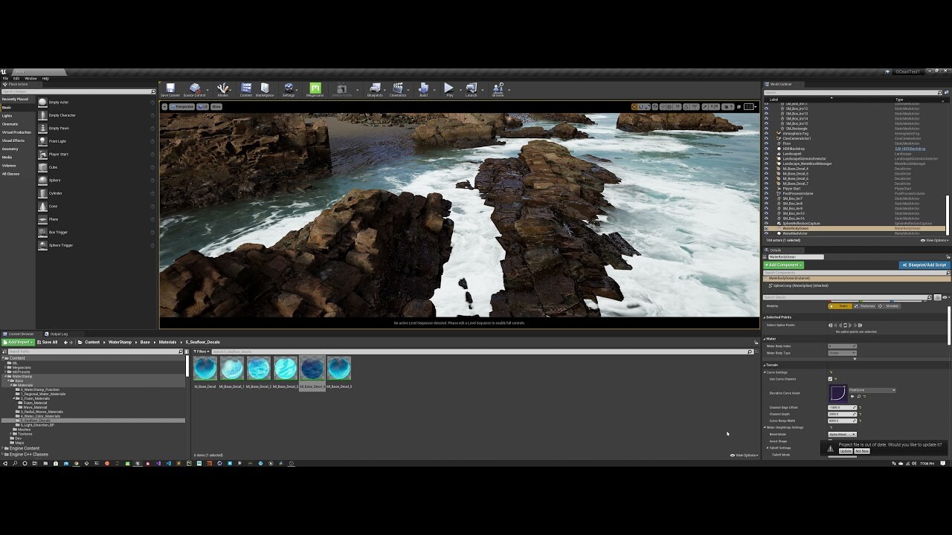952x535 pixels.
Task: Launch the project from the toolbar
Action: [x=472, y=89]
